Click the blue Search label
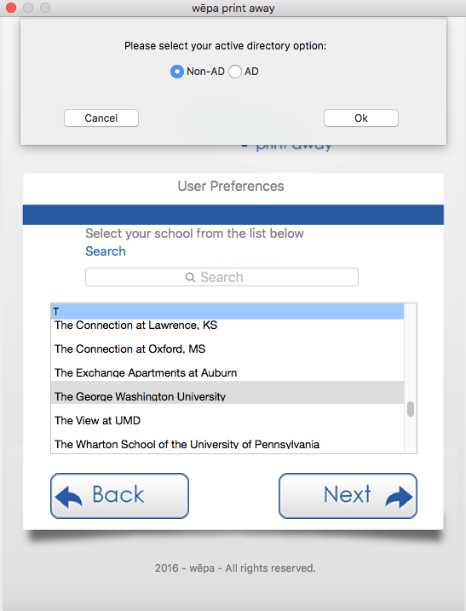 (106, 251)
